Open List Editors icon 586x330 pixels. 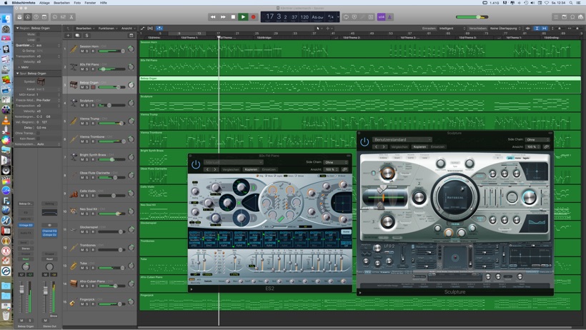pyautogui.click(x=556, y=17)
